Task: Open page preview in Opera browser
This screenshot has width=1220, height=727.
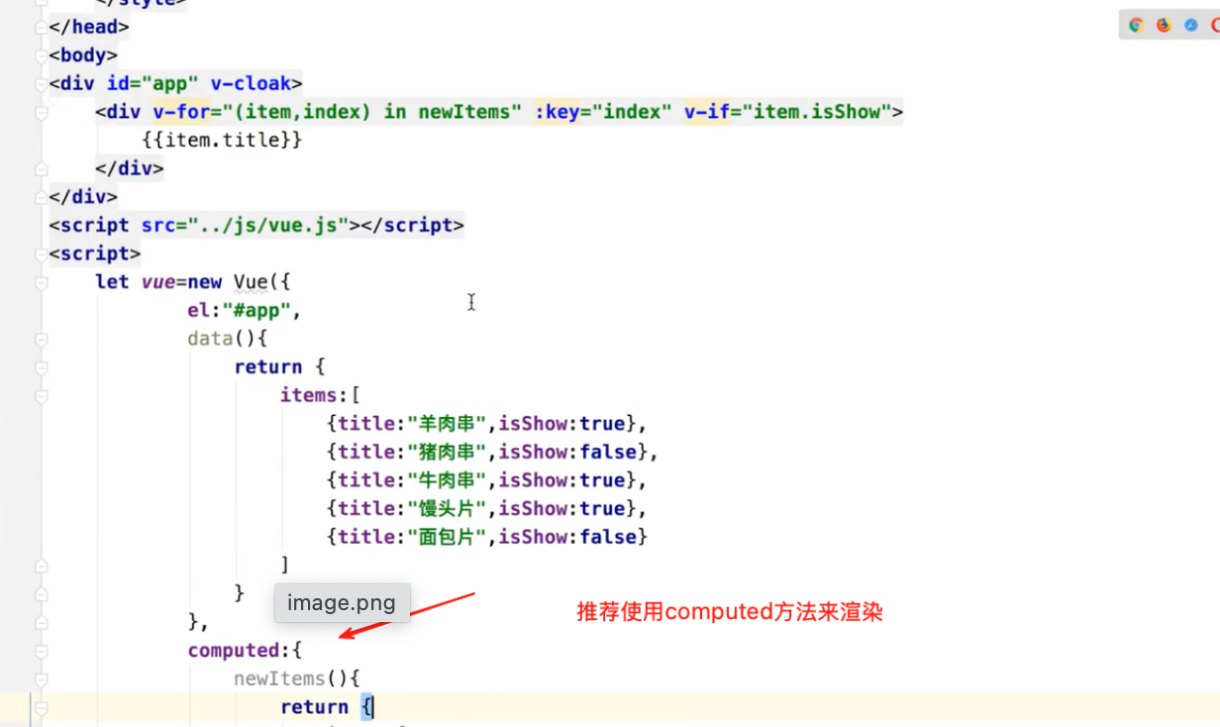Action: pos(1215,25)
